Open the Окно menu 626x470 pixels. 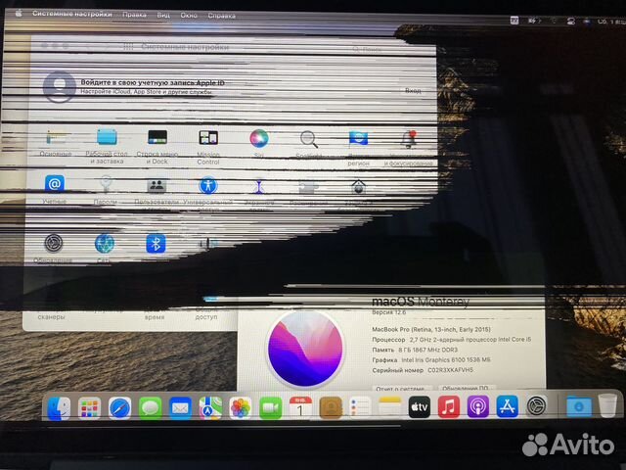tap(189, 16)
